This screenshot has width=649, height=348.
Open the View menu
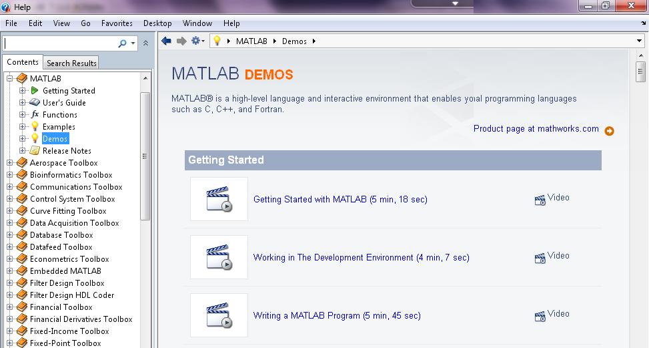(x=61, y=23)
